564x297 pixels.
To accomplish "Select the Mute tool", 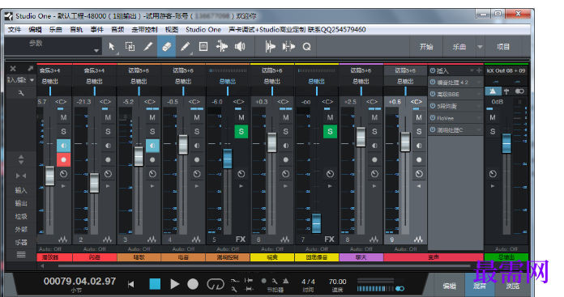I will [x=203, y=47].
